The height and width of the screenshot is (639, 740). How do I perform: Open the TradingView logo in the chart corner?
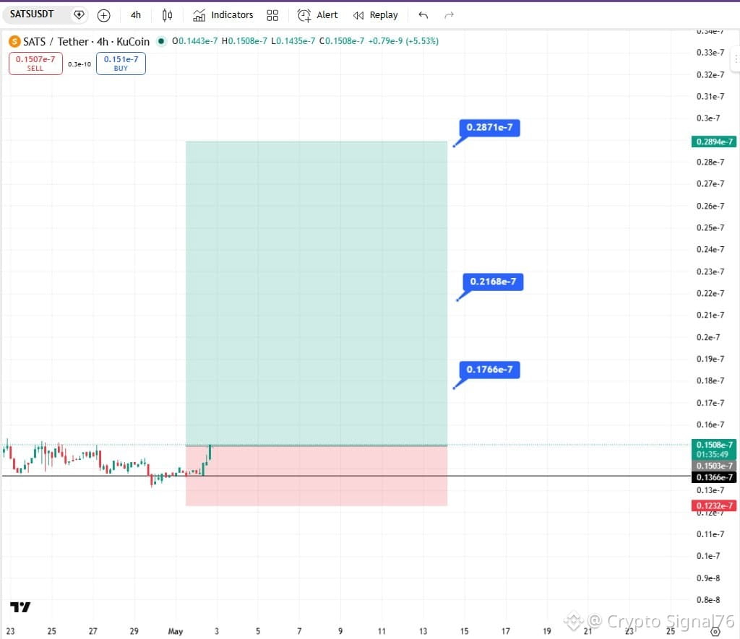tap(20, 607)
